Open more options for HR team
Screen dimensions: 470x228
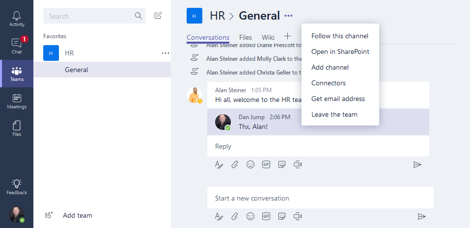click(x=166, y=53)
